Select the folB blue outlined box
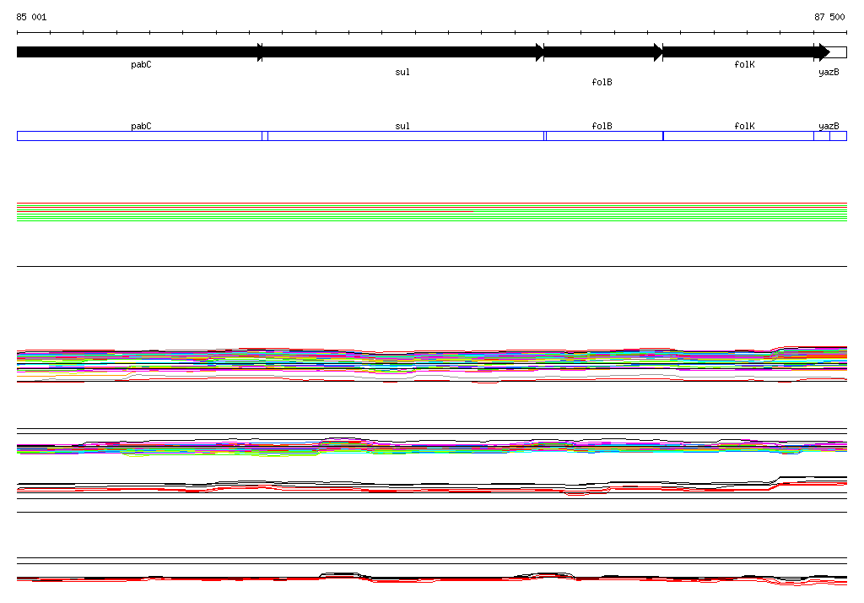864x603 pixels. [x=604, y=136]
